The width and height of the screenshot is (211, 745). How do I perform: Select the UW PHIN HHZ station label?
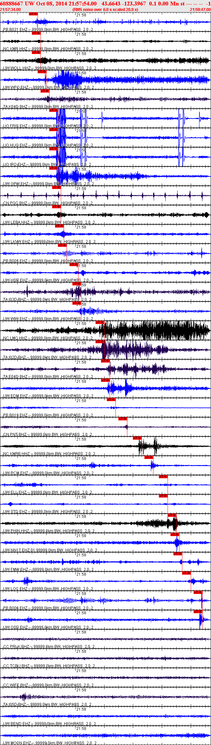point(49,531)
